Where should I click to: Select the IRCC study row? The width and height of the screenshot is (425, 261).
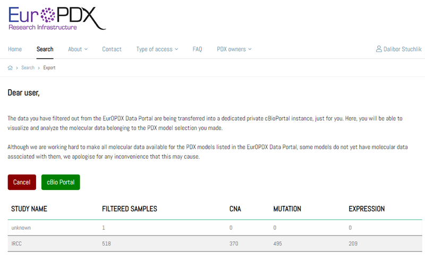18,243
